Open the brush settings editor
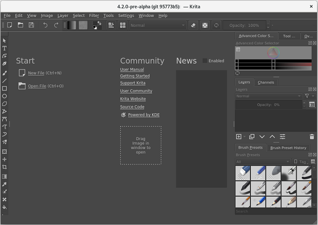Viewport: 318px width, 225px height. [x=111, y=25]
